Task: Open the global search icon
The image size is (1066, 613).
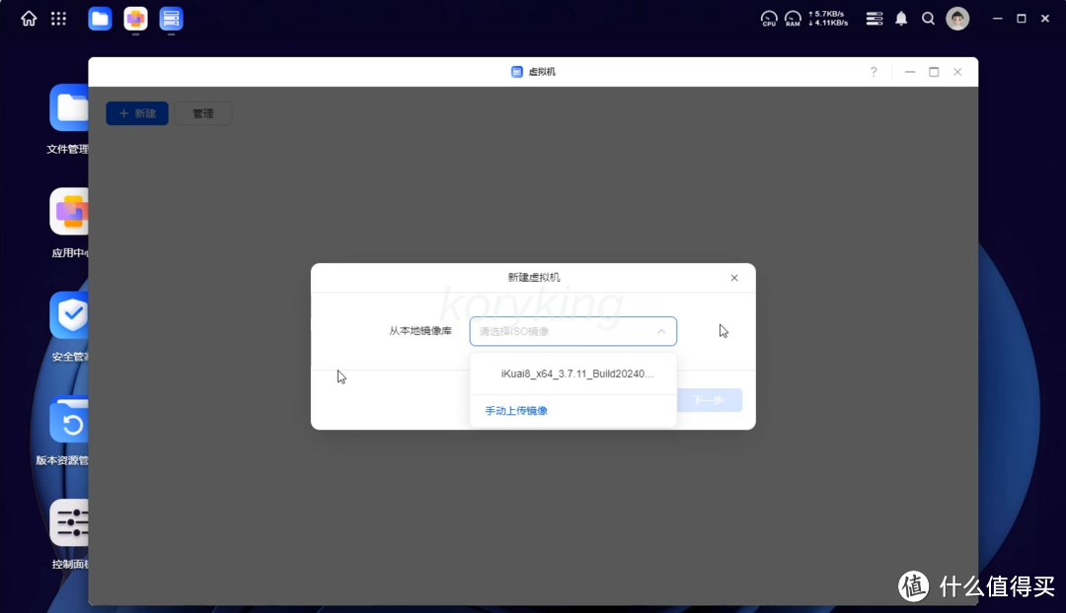Action: tap(928, 18)
